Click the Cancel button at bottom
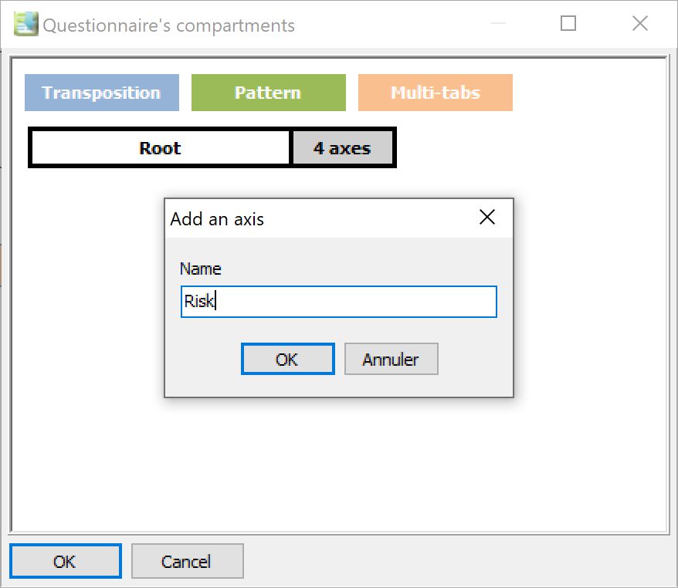The image size is (678, 588). tap(187, 561)
